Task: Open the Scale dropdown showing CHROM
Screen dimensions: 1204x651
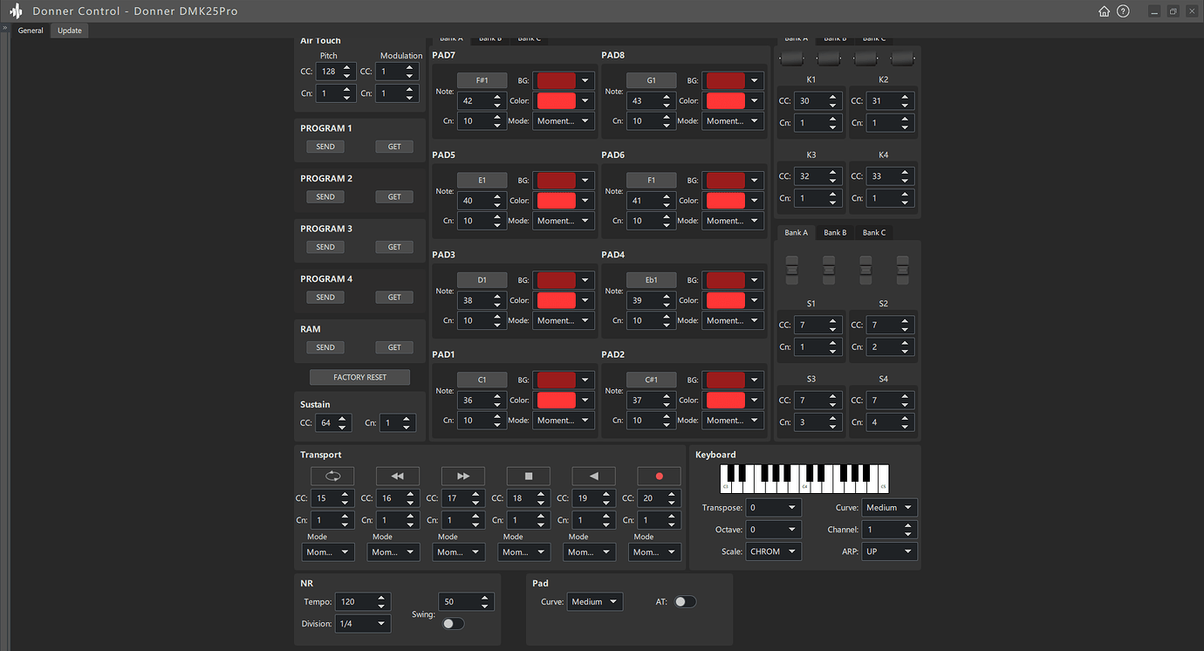Action: click(773, 551)
